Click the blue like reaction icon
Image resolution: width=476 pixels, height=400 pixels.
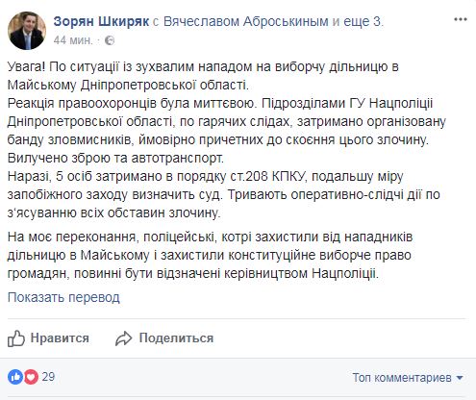coord(15,377)
